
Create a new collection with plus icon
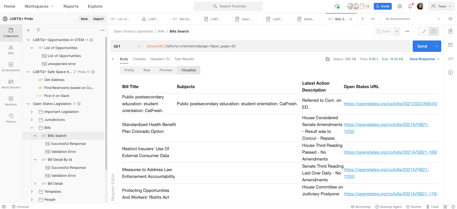click(x=28, y=30)
